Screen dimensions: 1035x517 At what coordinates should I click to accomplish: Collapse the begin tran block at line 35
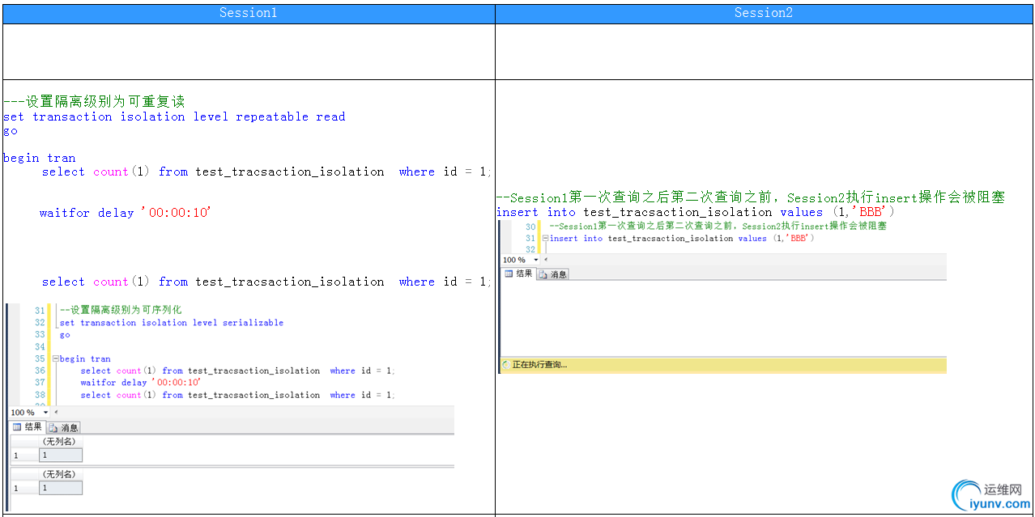(55, 358)
